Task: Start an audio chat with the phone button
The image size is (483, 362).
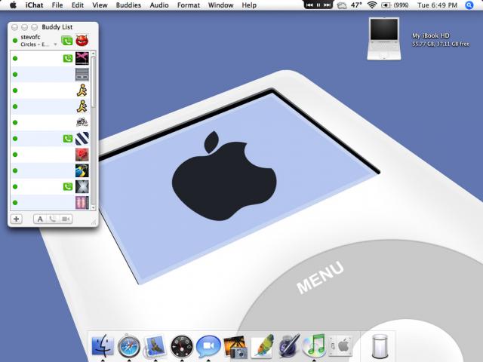Action: point(53,219)
